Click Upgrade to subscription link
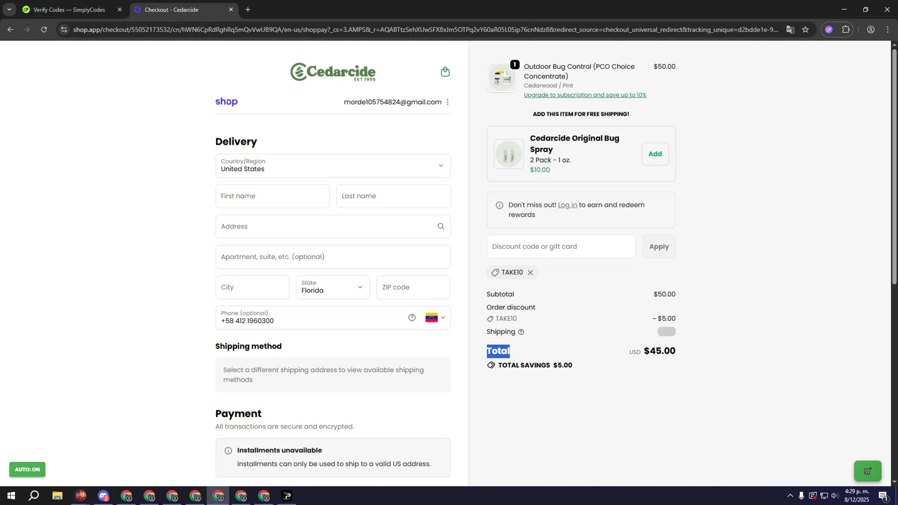The height and width of the screenshot is (505, 898). pos(585,95)
